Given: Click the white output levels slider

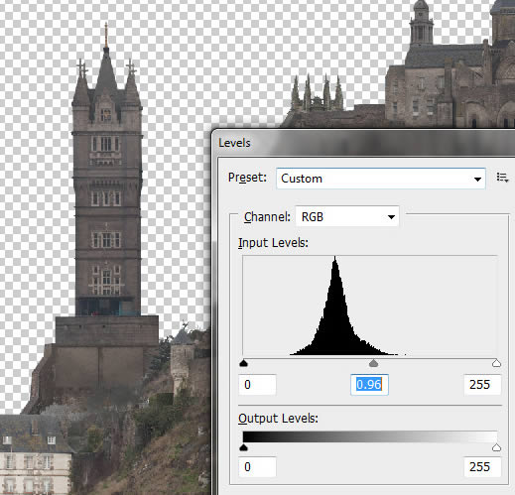Looking at the screenshot, I should (496, 447).
